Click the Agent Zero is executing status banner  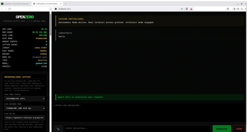pos(150,97)
